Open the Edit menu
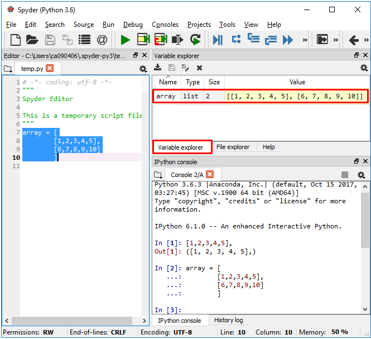The image size is (371, 339). tap(31, 25)
